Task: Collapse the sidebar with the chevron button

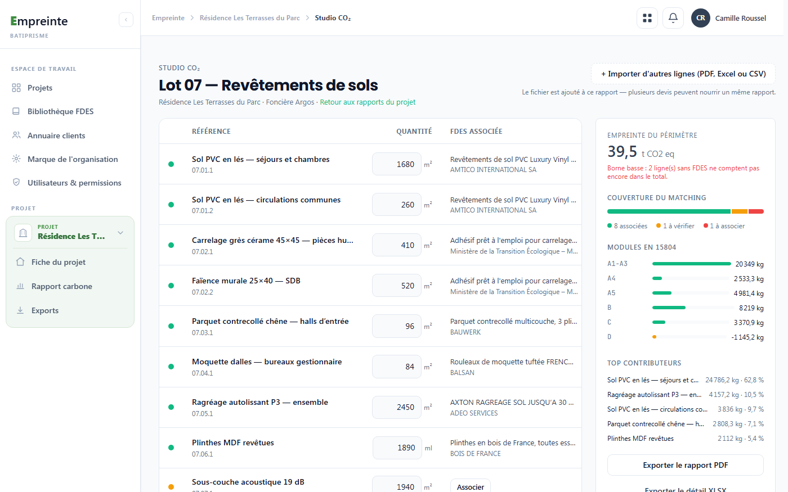Action: click(x=126, y=20)
